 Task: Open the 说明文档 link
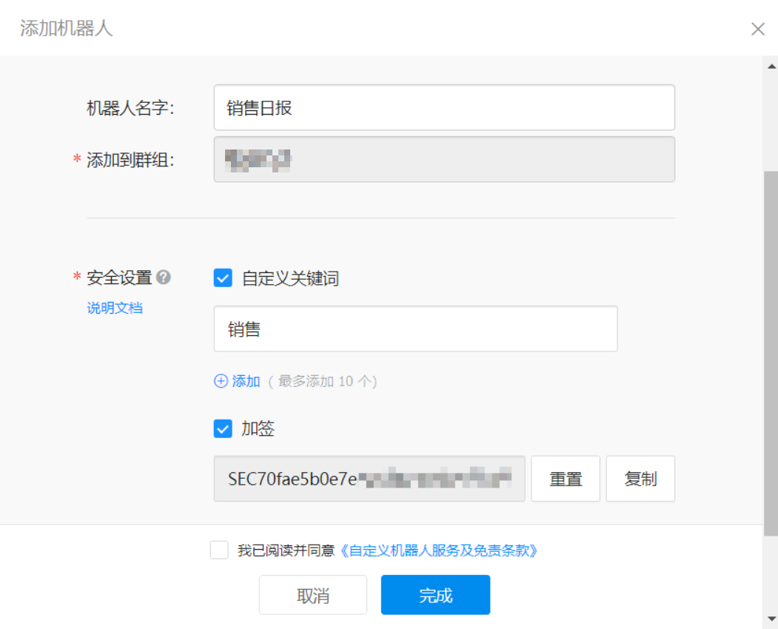coord(115,308)
